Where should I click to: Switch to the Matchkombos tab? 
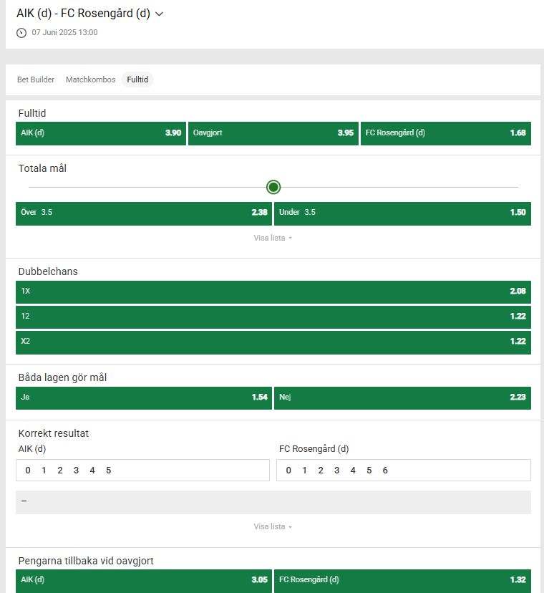pos(90,79)
